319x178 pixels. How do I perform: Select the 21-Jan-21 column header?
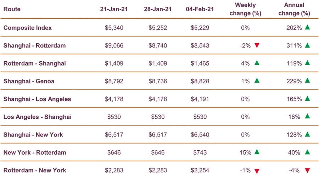(x=114, y=9)
